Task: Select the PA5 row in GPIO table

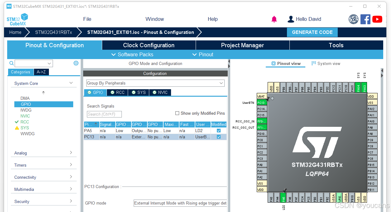Action: [x=155, y=131]
